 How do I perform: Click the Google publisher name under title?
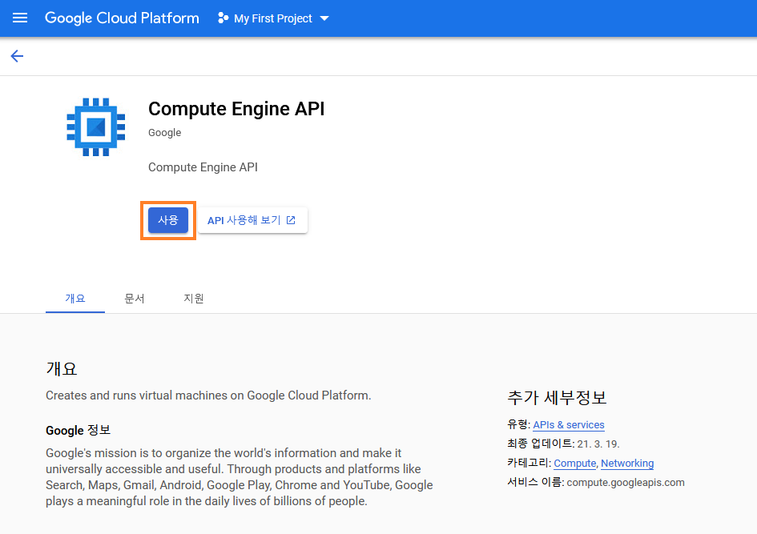(x=165, y=133)
